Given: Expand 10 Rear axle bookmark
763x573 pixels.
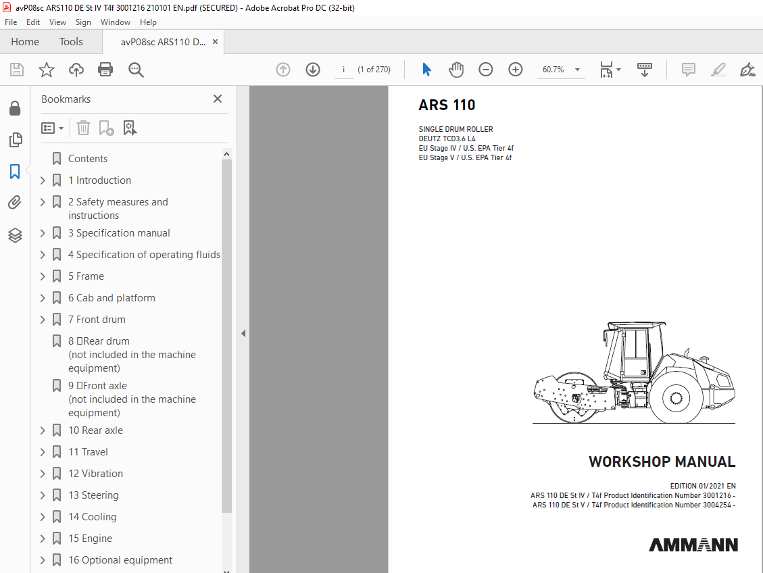Looking at the screenshot, I should point(43,430).
